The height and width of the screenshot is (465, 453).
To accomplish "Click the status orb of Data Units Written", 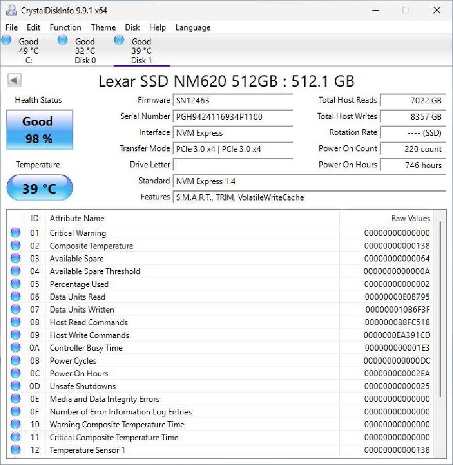I will tap(15, 309).
